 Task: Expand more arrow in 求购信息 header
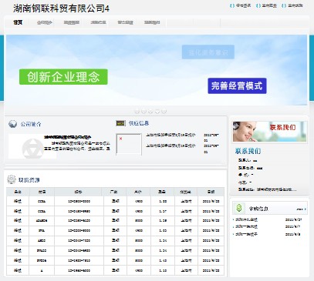(x=302, y=209)
